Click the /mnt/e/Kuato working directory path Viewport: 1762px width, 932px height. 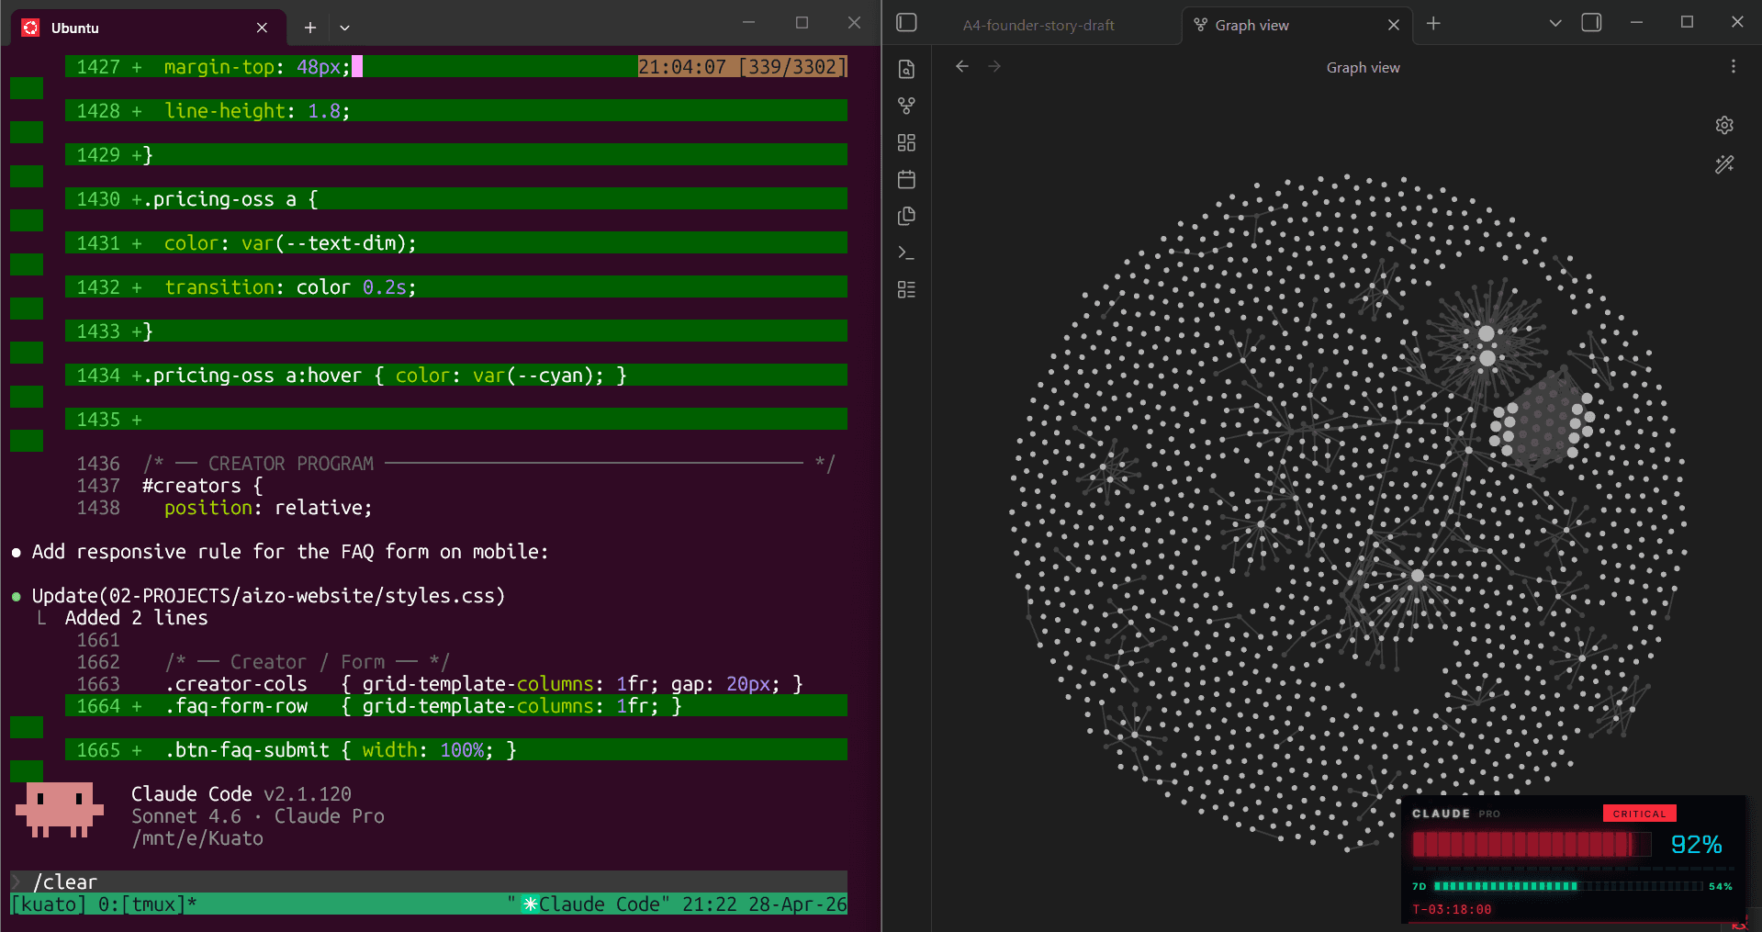click(197, 838)
